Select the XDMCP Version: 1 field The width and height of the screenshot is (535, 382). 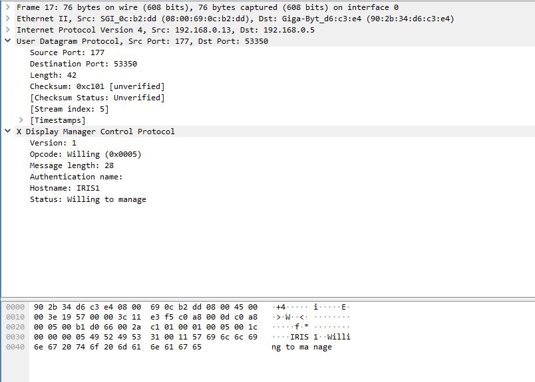[53, 143]
